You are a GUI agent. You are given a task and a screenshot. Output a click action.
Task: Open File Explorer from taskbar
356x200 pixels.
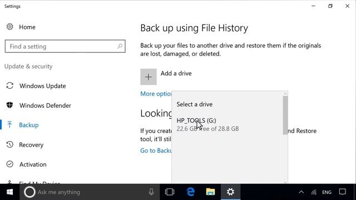tap(210, 192)
